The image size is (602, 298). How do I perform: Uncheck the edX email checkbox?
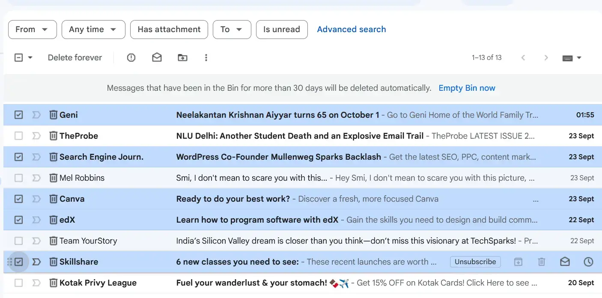(18, 220)
